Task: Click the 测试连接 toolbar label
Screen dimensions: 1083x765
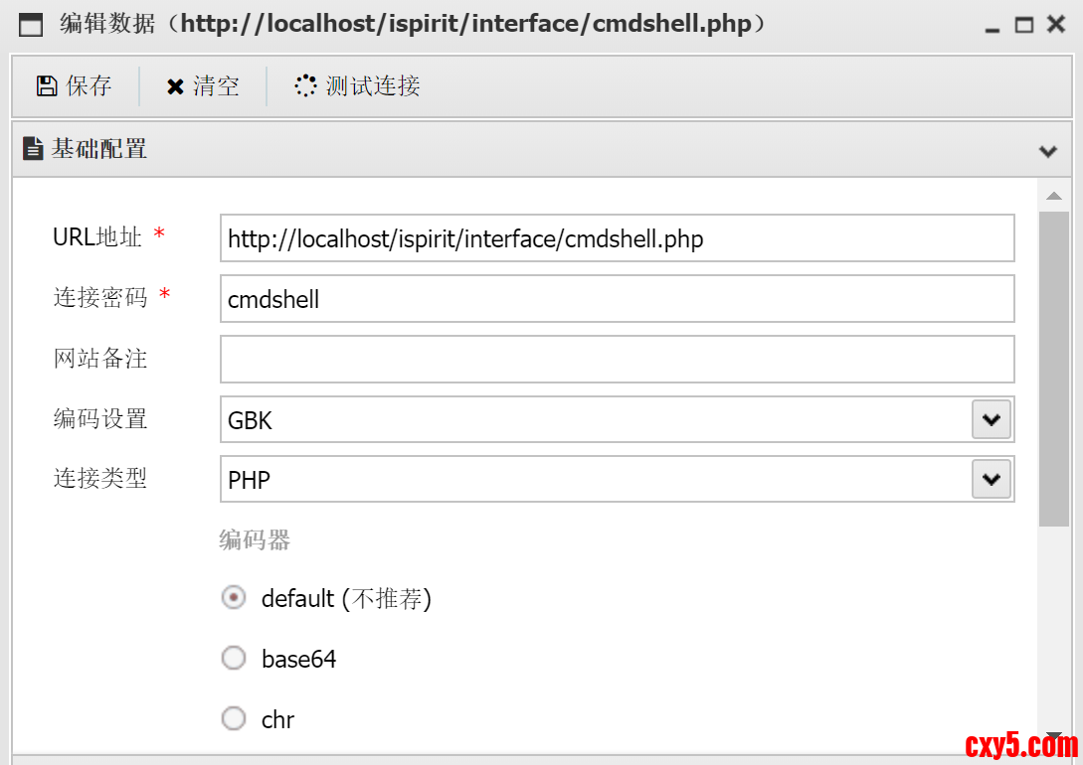Action: (x=373, y=86)
